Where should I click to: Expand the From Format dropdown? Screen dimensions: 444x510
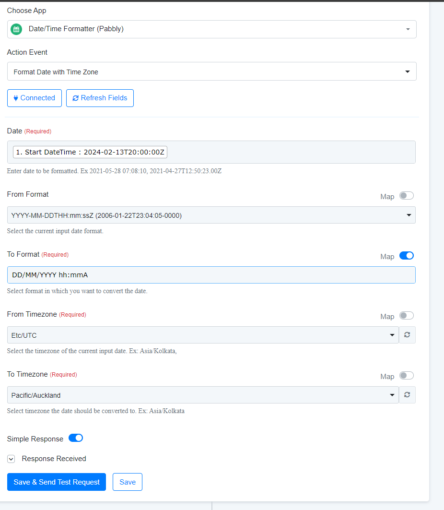pyautogui.click(x=211, y=215)
